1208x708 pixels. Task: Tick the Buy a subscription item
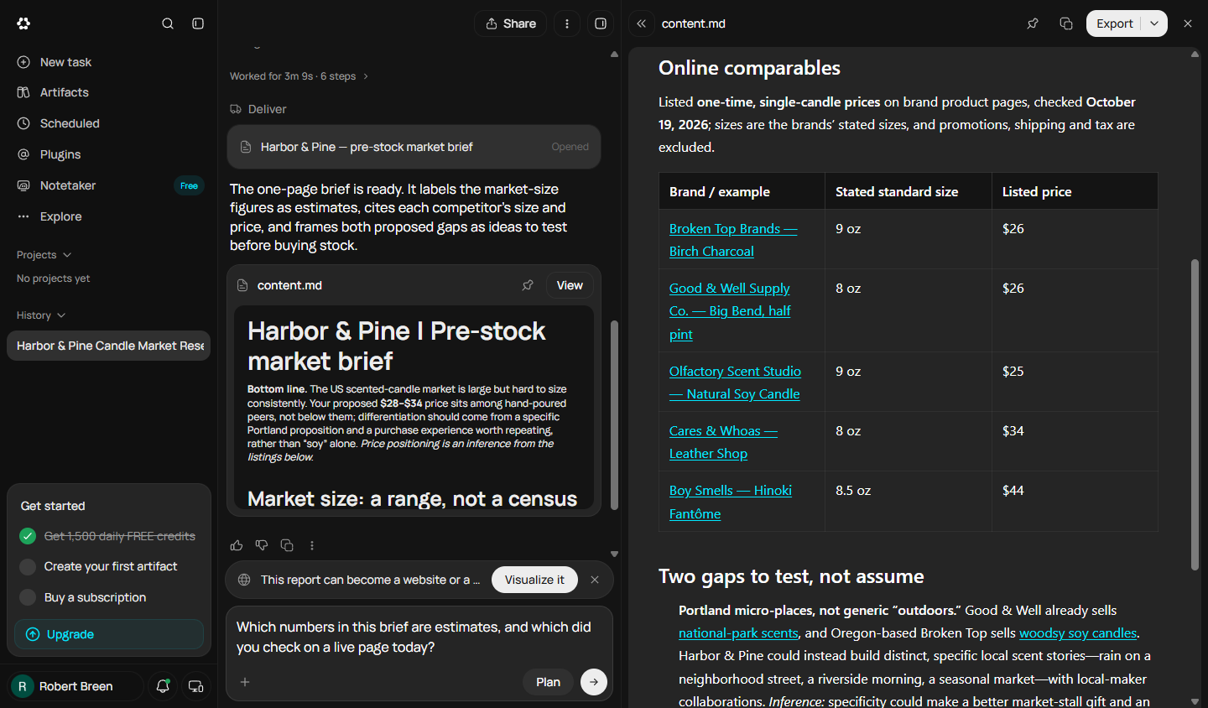[28, 597]
